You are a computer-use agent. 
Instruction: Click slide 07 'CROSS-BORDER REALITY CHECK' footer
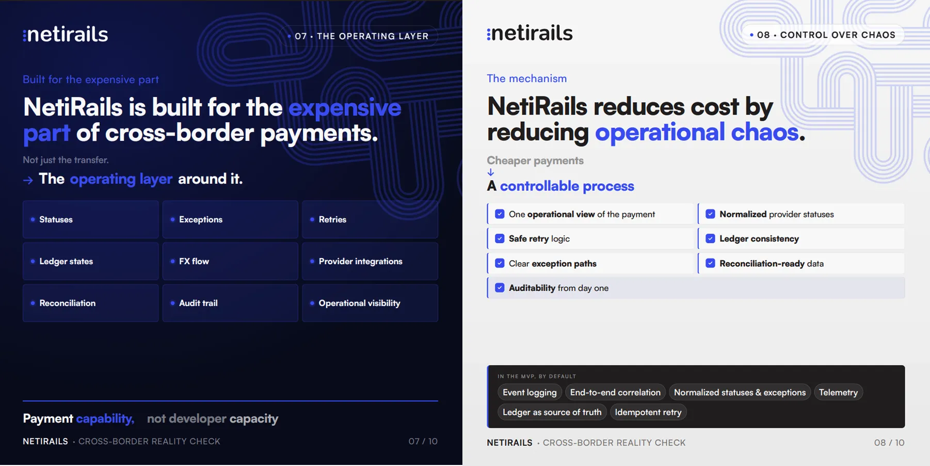click(x=149, y=441)
